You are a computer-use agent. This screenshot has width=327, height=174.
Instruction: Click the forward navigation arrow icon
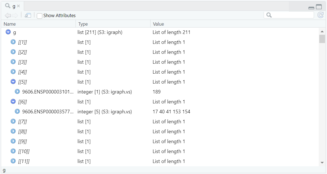15,15
